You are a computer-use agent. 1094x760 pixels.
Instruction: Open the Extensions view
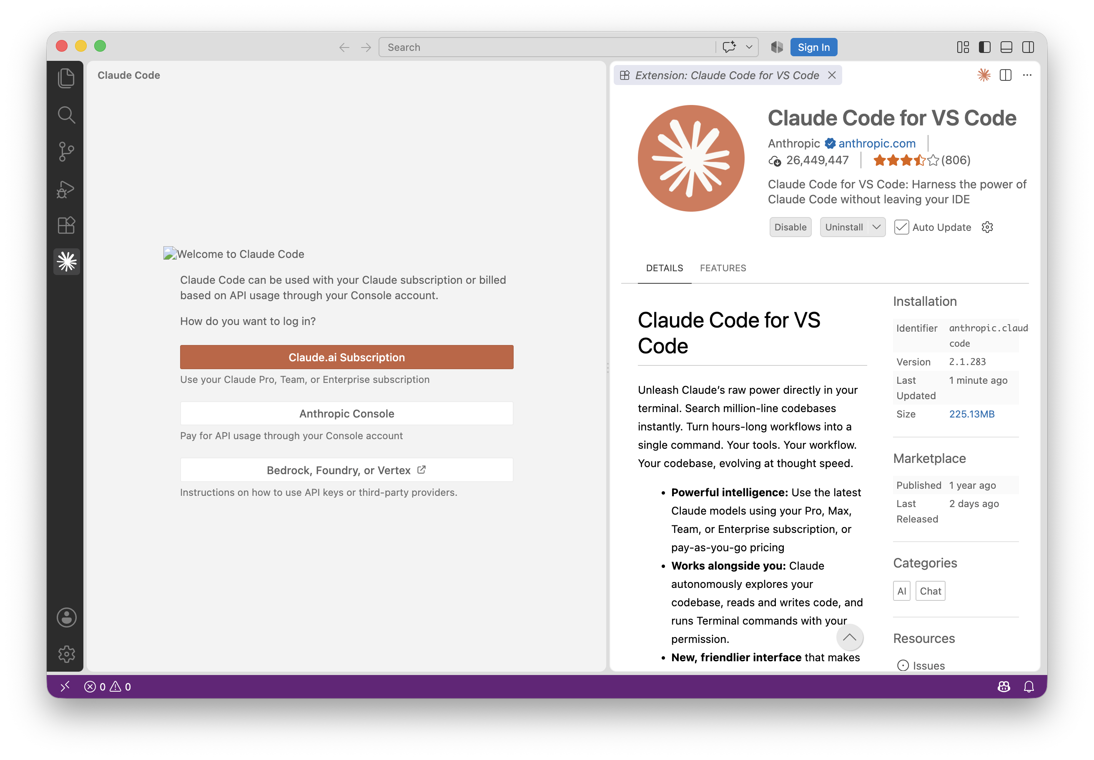[66, 225]
